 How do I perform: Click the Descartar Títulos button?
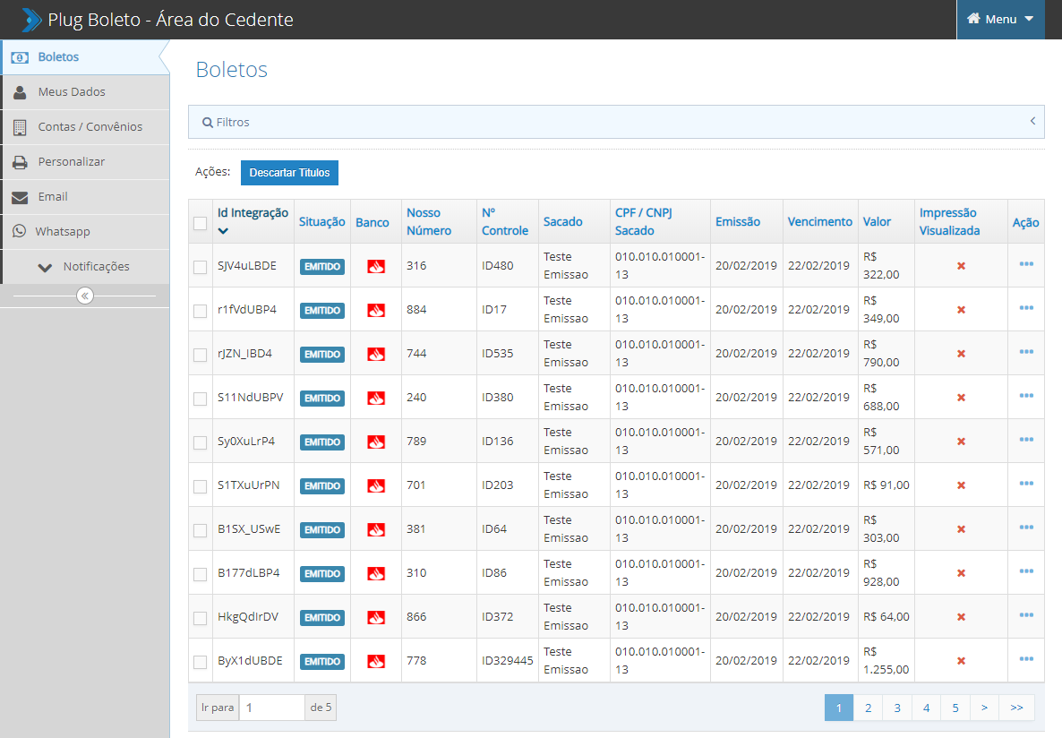pos(289,173)
